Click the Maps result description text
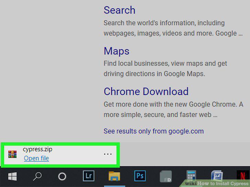The image size is (250, 187). 165,68
